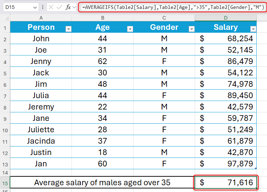This screenshot has width=267, height=192.
Task: Open the Gender column filter dropdown
Action: [x=192, y=29]
